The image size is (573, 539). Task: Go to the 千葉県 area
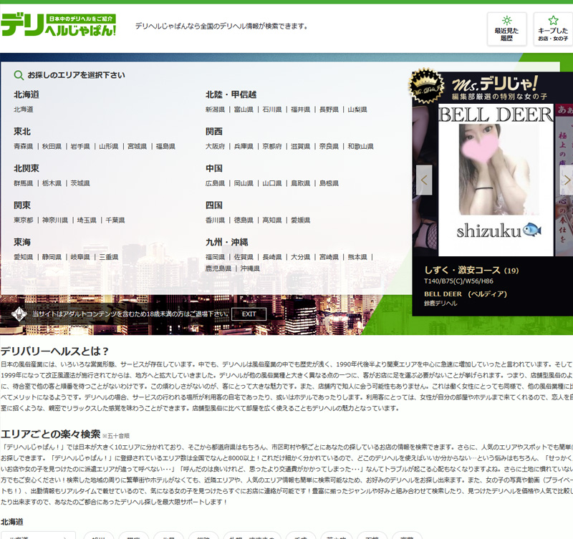pyautogui.click(x=115, y=220)
